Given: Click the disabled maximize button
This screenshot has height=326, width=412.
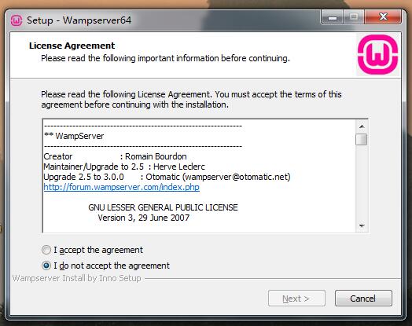Looking at the screenshot, I should click(x=354, y=17).
